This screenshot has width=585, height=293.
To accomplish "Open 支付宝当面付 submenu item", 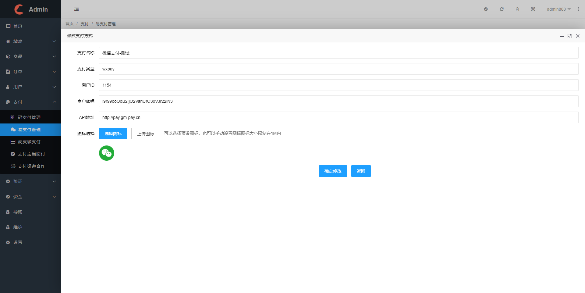I will [30, 154].
